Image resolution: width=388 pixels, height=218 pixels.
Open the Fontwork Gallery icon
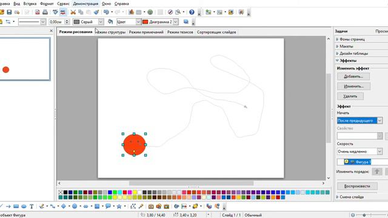tap(151, 206)
